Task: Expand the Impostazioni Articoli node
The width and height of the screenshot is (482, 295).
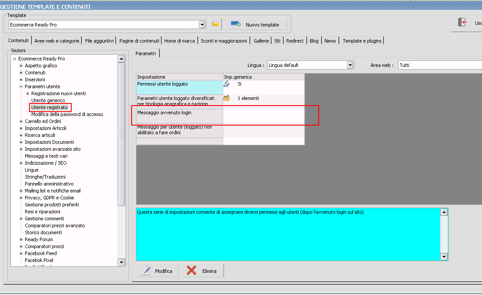Action: (21, 128)
